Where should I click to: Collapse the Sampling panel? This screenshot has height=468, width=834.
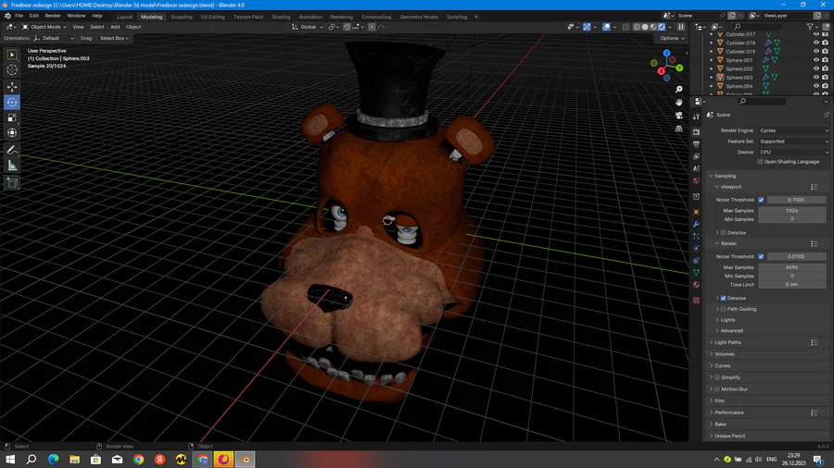725,176
